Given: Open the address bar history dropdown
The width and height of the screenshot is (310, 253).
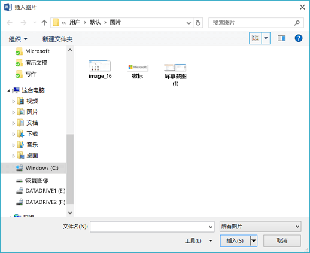Looking at the screenshot, I should (x=189, y=23).
